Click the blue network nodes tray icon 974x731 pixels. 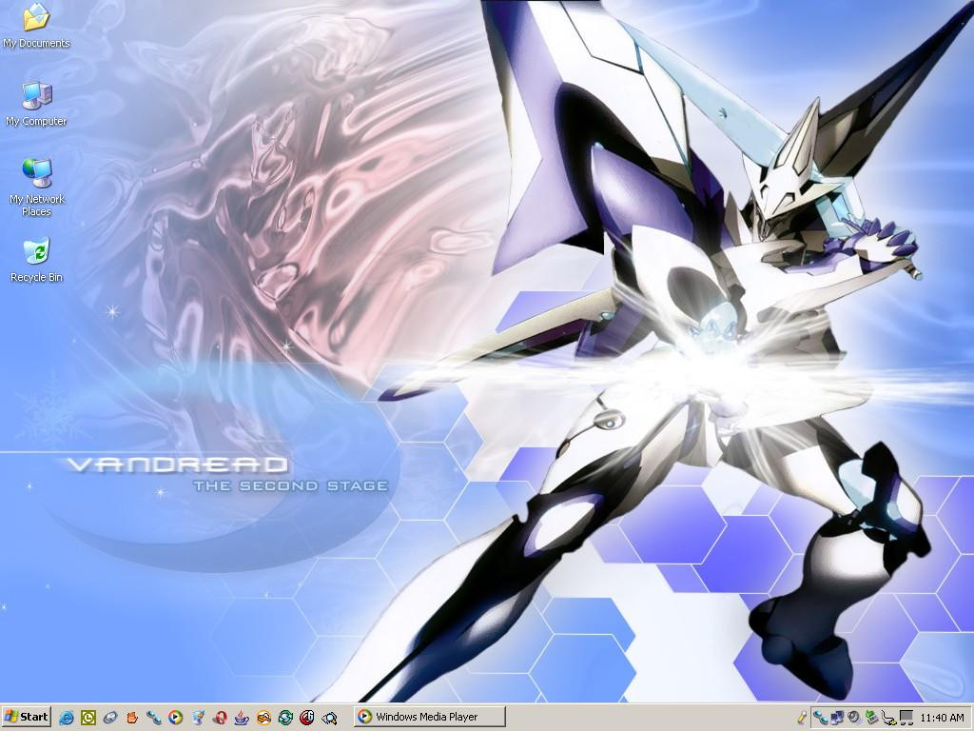click(x=821, y=718)
